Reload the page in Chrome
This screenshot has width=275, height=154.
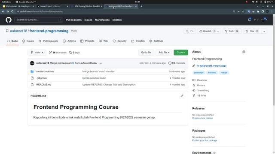pyautogui.click(x=12, y=12)
